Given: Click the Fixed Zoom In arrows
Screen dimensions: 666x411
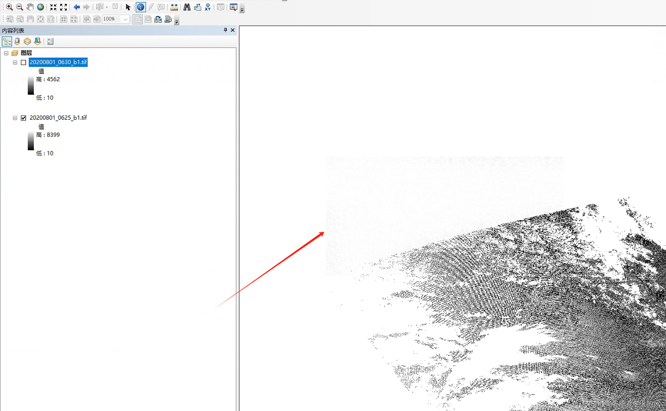Looking at the screenshot, I should point(53,7).
